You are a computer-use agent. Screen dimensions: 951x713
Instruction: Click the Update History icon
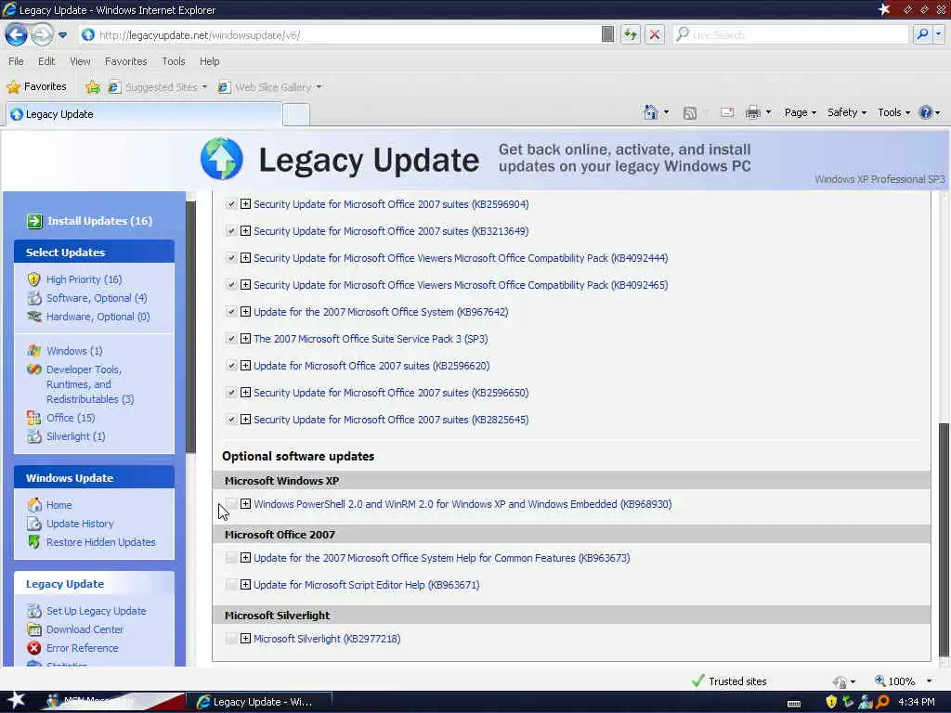click(34, 524)
